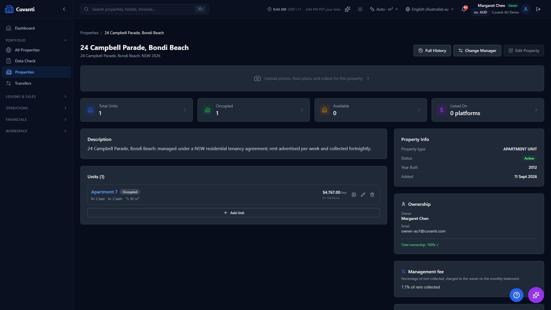
Task: Open the English (Australia) language dropdown
Action: point(430,9)
